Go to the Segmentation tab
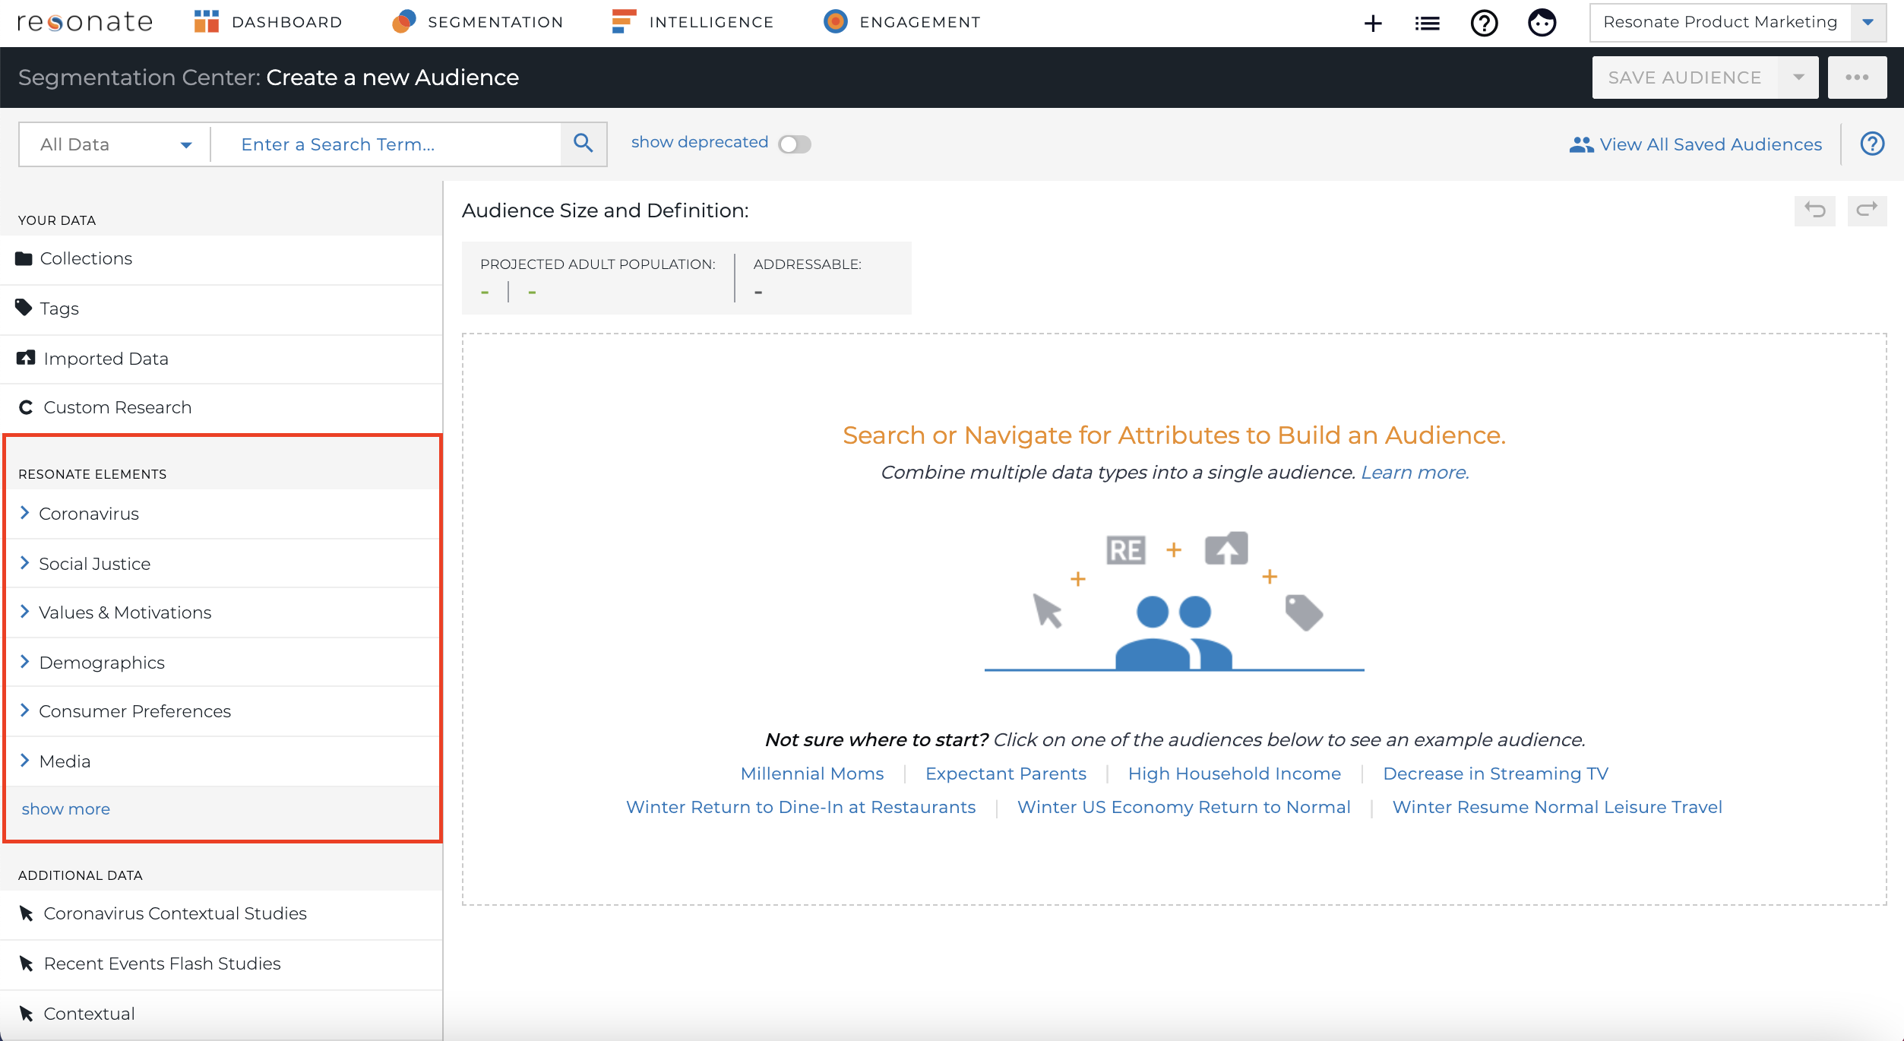Screen dimensions: 1904x1041 (477, 22)
